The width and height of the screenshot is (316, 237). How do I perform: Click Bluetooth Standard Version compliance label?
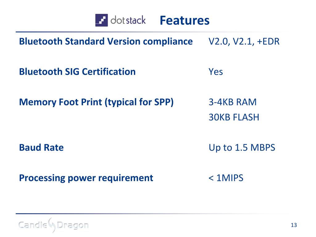click(106, 42)
